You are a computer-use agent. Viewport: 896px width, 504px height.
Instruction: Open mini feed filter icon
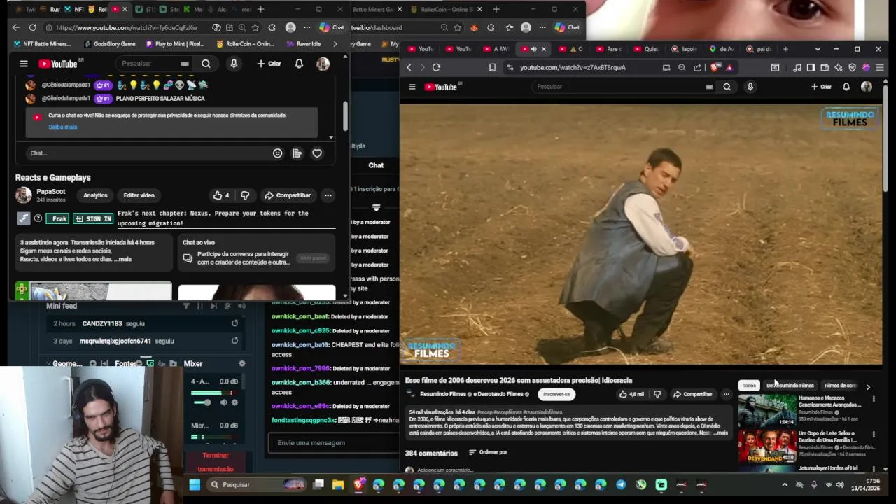(186, 306)
